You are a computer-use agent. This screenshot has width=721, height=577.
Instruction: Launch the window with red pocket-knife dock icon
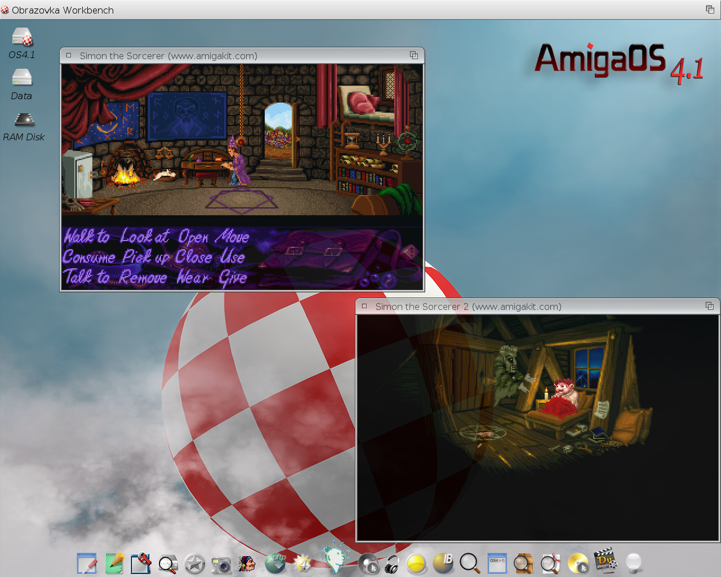tap(141, 563)
